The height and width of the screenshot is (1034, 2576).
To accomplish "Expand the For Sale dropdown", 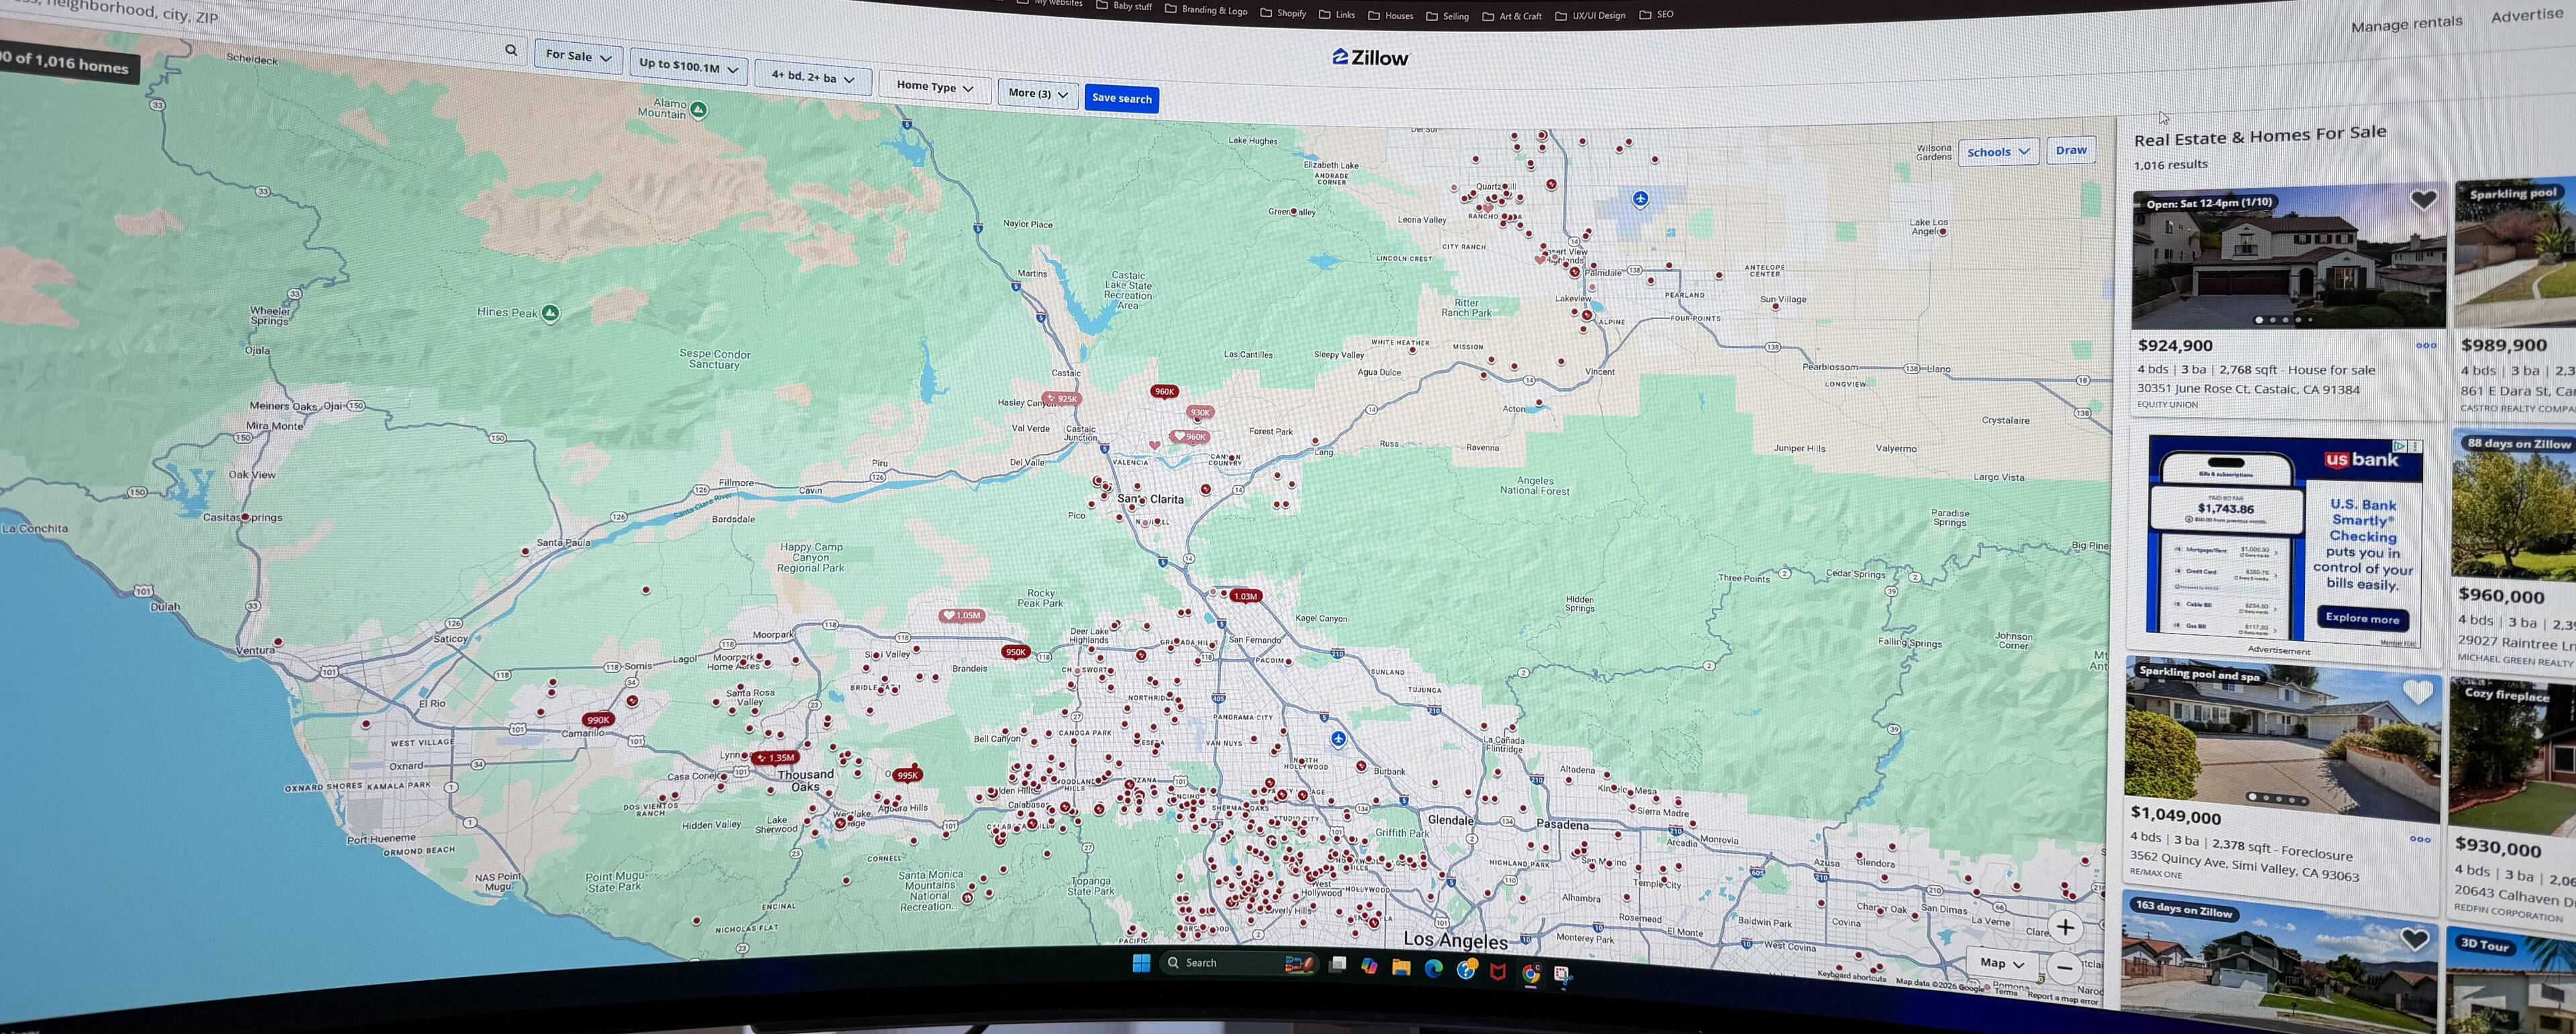I will [578, 56].
